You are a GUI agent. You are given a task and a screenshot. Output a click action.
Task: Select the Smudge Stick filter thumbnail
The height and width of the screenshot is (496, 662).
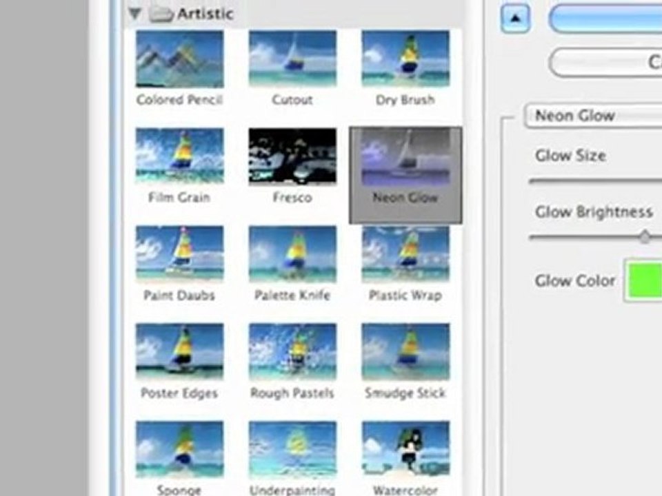point(405,352)
